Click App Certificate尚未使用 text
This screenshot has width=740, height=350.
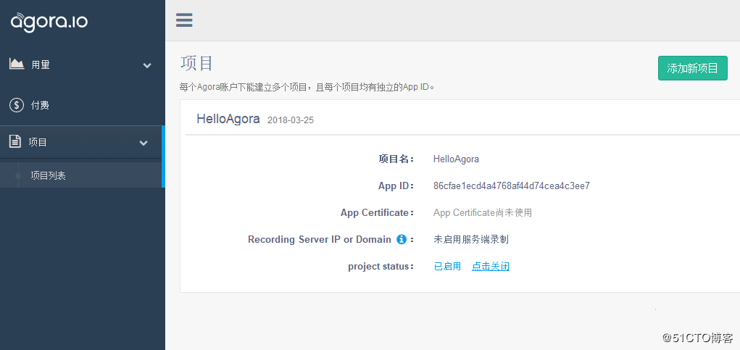coord(482,213)
